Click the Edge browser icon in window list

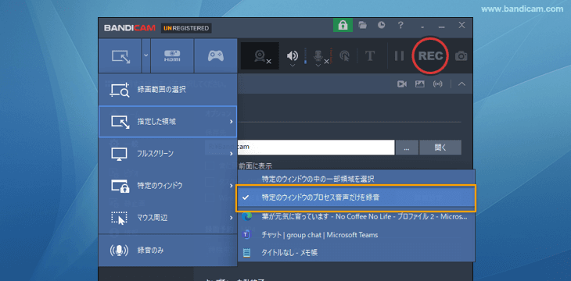246,217
